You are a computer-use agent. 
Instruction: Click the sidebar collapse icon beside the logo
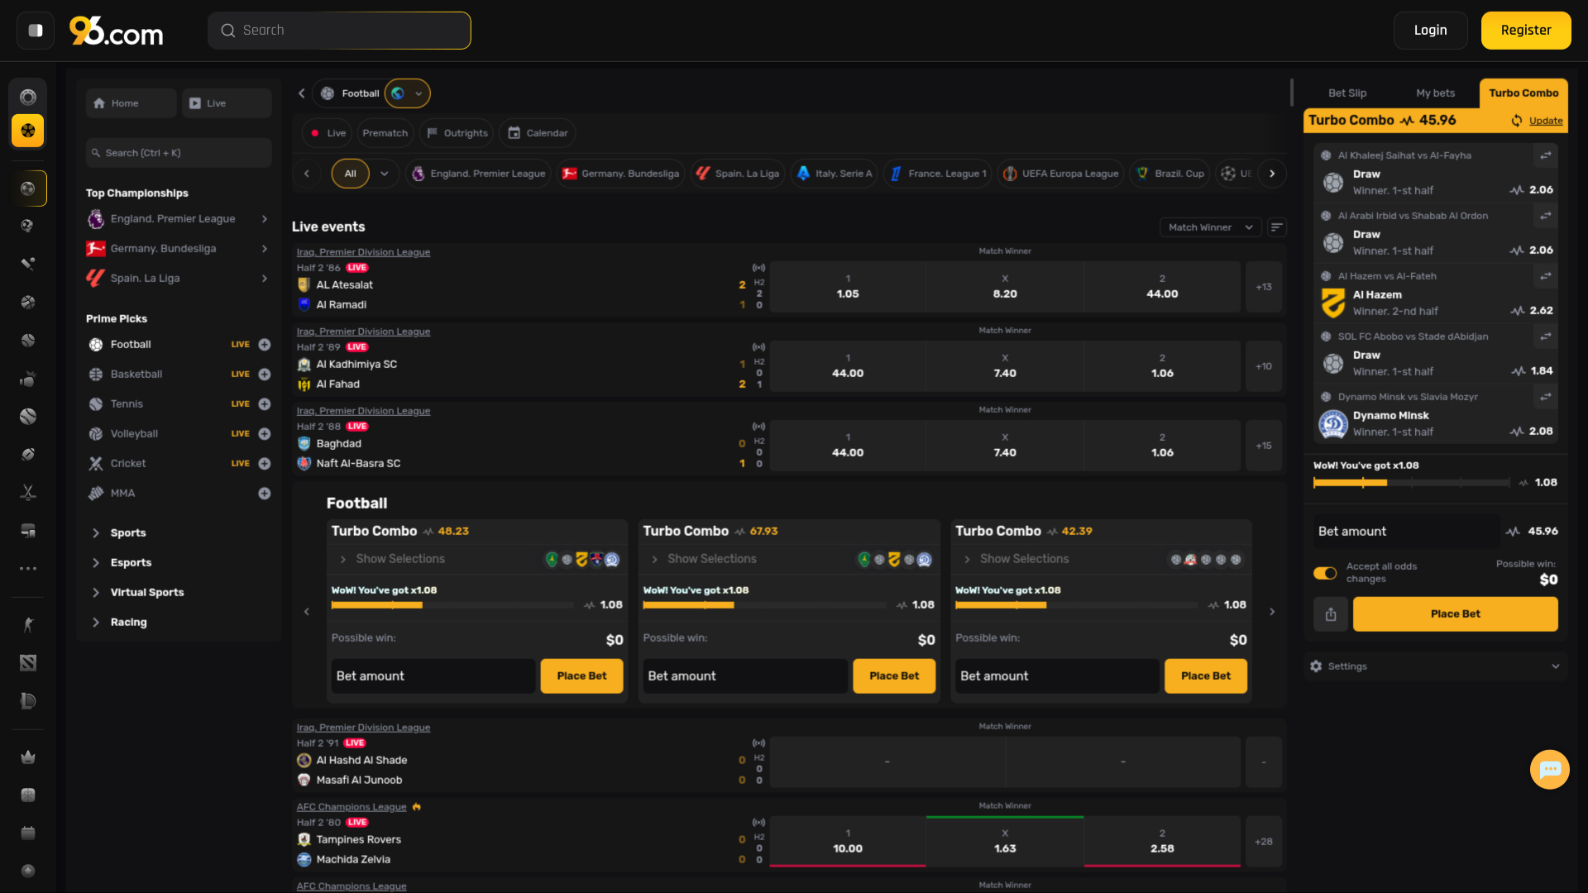pyautogui.click(x=36, y=31)
